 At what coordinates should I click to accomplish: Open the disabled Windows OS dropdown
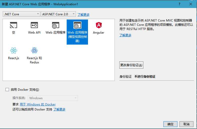pos(53,98)
